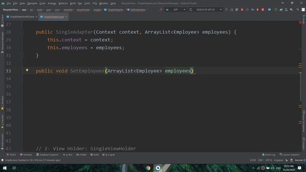The height and width of the screenshot is (172, 306).
Task: Click the red Stop button in toolbar
Action: [263, 10]
